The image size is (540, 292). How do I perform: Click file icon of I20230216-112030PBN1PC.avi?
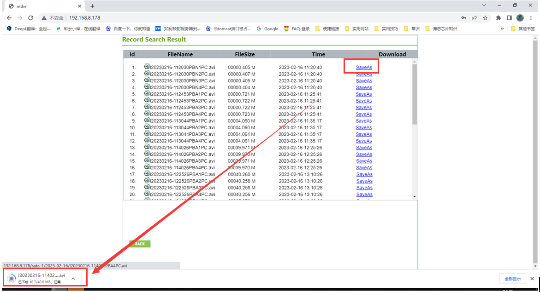(x=147, y=66)
